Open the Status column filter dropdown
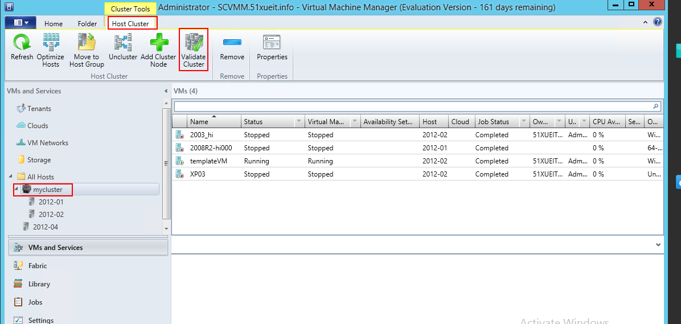Screen dimensions: 681x324 click(x=299, y=122)
